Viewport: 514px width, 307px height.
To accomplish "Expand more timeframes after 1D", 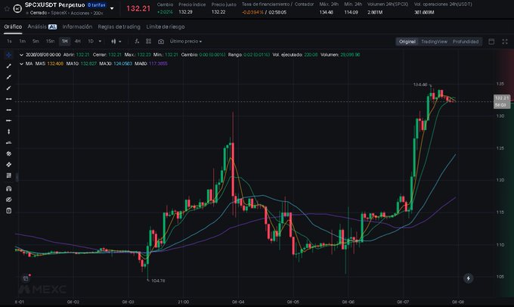I will (100, 42).
